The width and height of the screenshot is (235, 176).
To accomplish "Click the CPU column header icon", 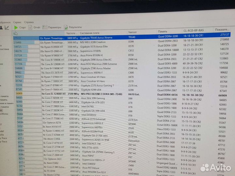I will click(15, 33).
